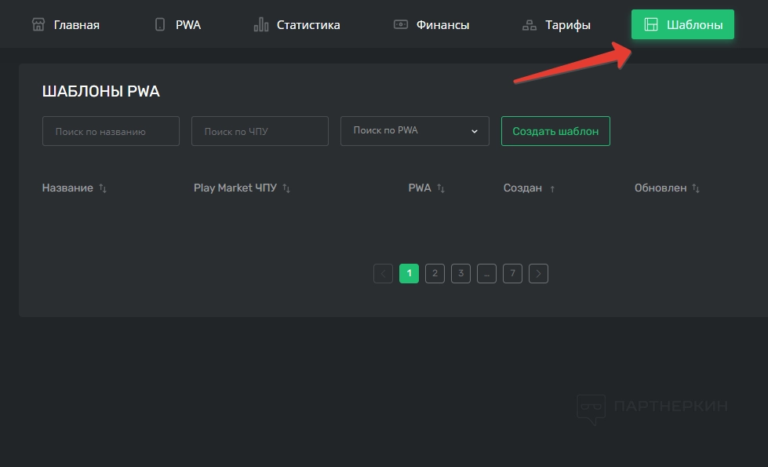Open the Поиск по PWA dropdown

[x=414, y=131]
